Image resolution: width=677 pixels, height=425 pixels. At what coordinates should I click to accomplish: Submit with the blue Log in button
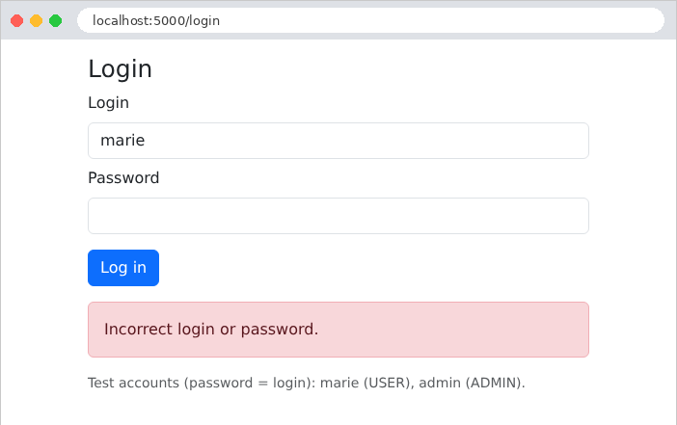123,268
